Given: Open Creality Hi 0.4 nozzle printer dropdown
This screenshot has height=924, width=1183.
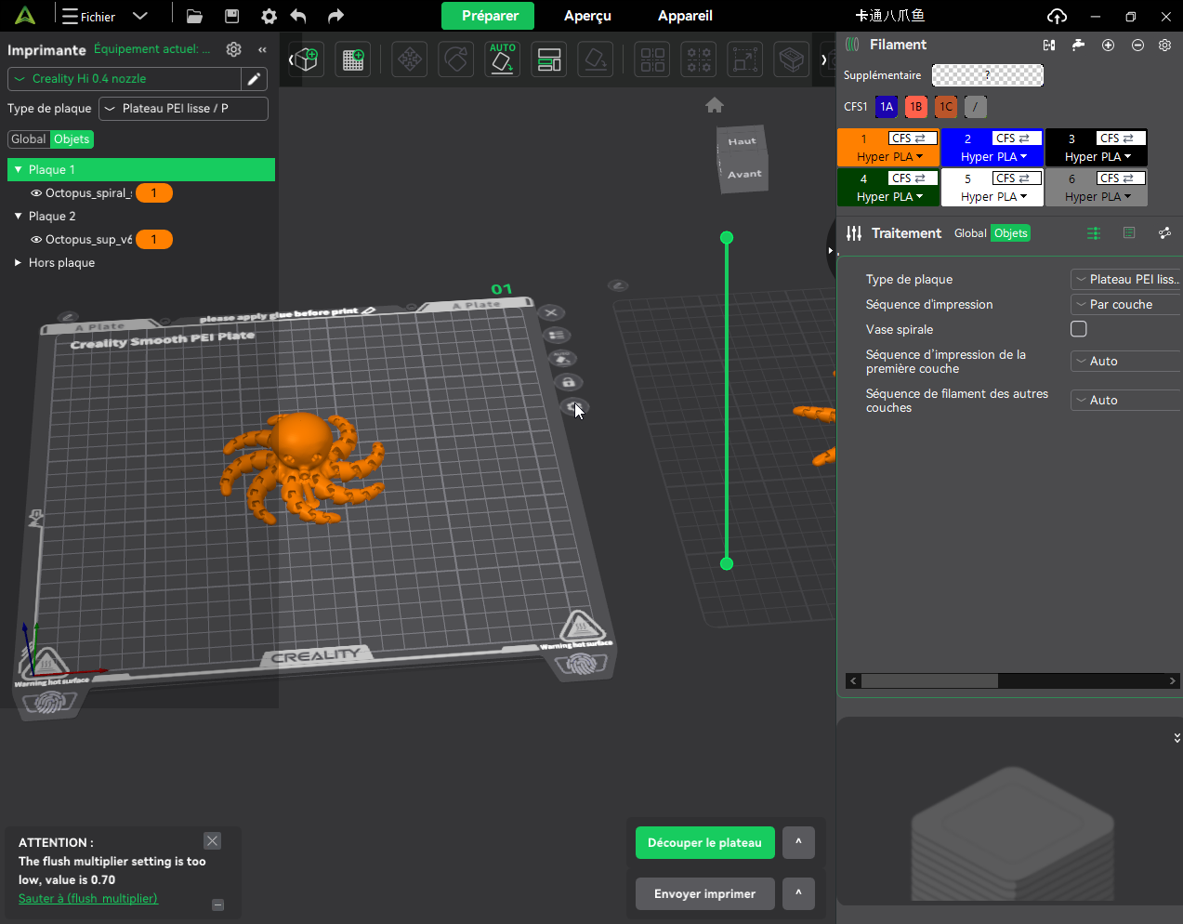Looking at the screenshot, I should [125, 79].
